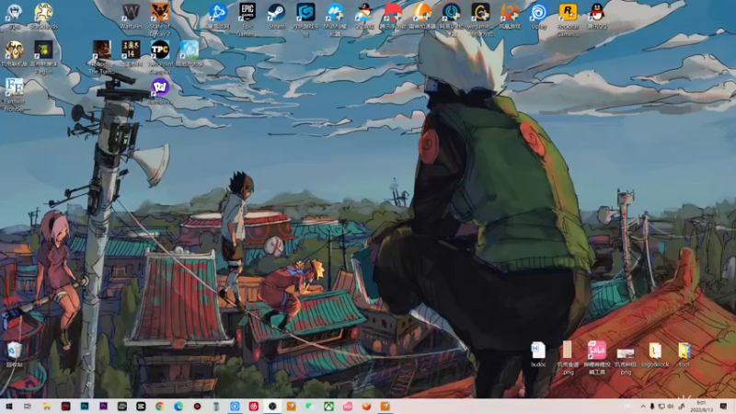This screenshot has height=414, width=736.
Task: Click the microphone tray icon
Action: point(652,407)
